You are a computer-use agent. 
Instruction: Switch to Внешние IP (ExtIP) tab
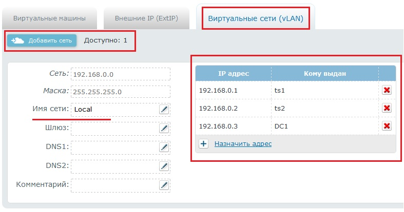pyautogui.click(x=146, y=19)
